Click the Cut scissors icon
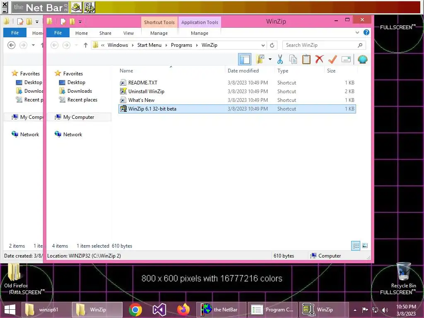The height and width of the screenshot is (318, 424). (280, 59)
